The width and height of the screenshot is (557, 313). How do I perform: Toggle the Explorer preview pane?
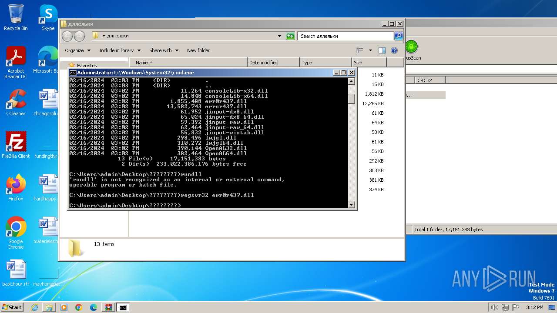coord(382,50)
